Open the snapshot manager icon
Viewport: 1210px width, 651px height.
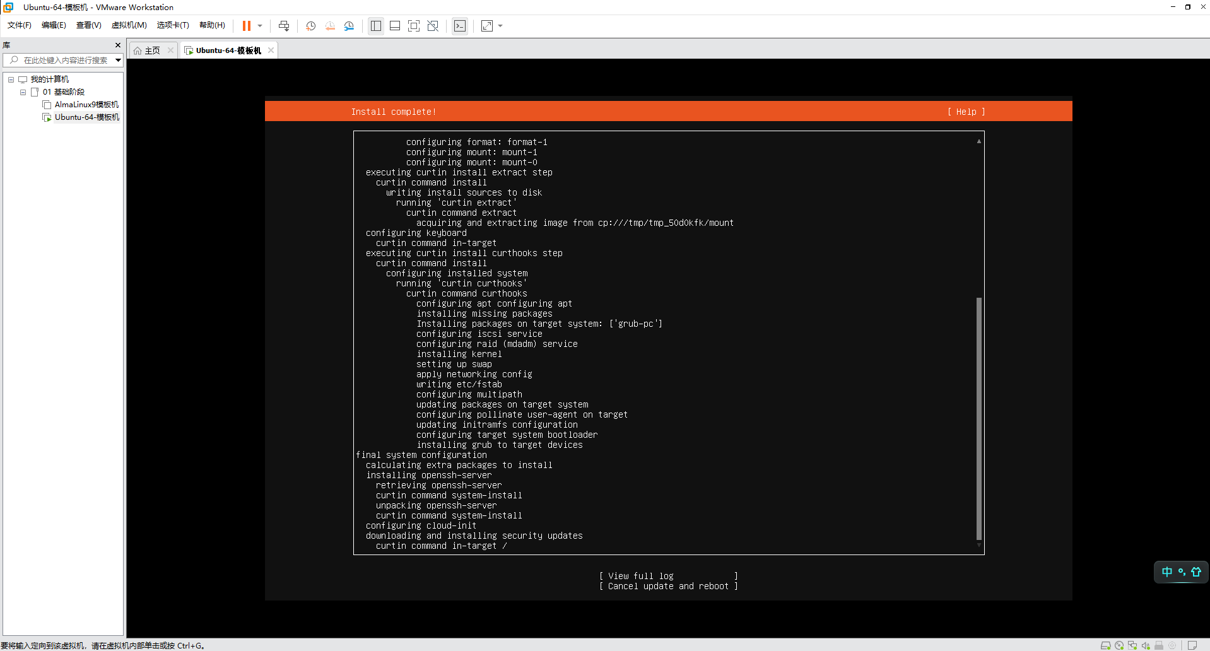click(x=349, y=26)
